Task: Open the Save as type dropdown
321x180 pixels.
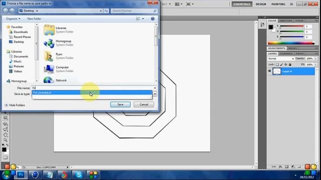Action: coord(155,94)
